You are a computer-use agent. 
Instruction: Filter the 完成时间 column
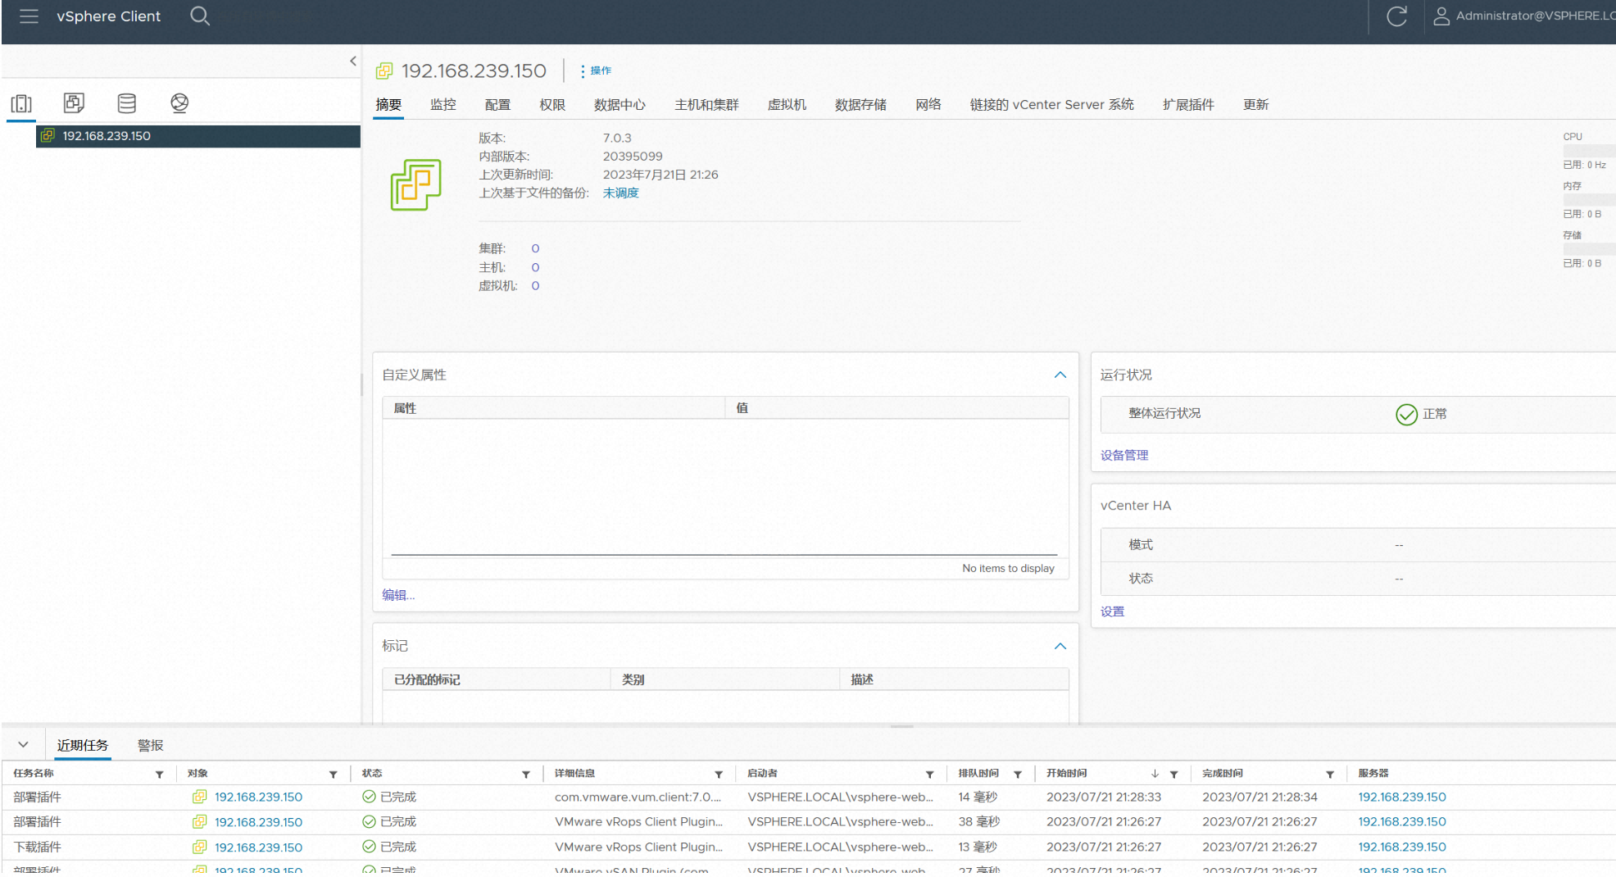coord(1329,774)
